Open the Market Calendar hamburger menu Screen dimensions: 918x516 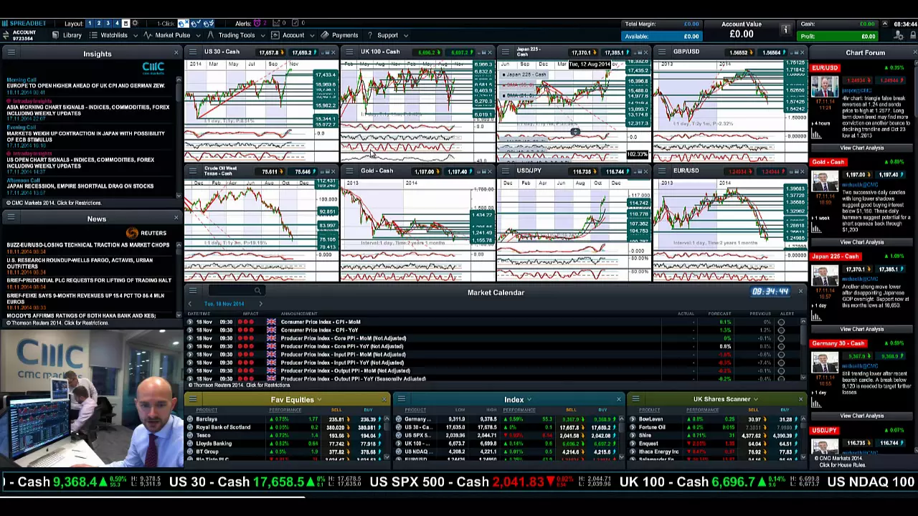[192, 290]
